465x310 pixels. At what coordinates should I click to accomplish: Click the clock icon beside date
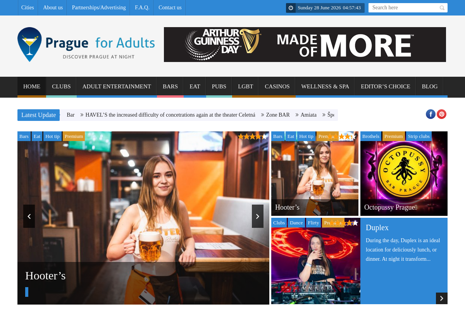pos(291,8)
